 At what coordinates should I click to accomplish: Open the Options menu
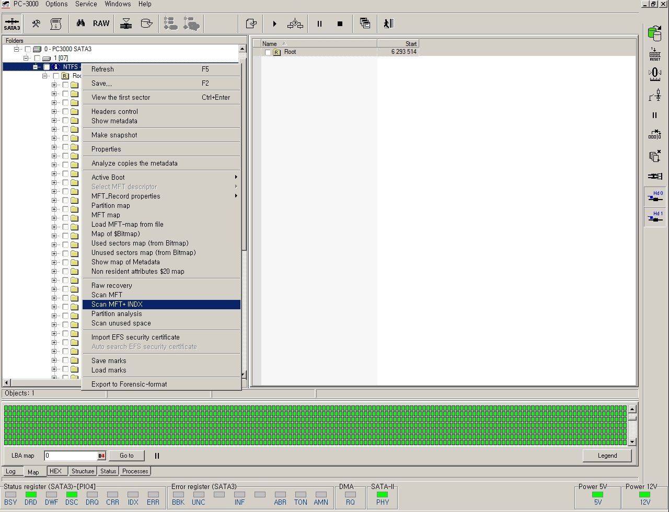pos(56,4)
